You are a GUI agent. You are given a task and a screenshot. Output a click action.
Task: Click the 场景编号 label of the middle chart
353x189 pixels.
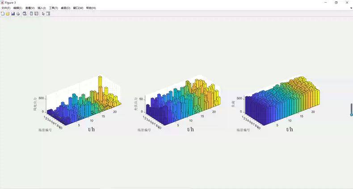144,130
